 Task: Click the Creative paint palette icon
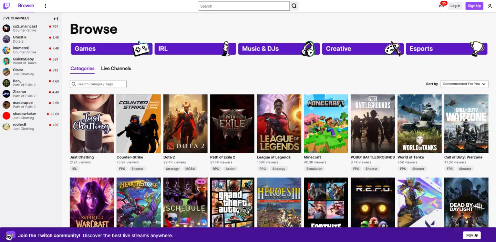pyautogui.click(x=393, y=49)
